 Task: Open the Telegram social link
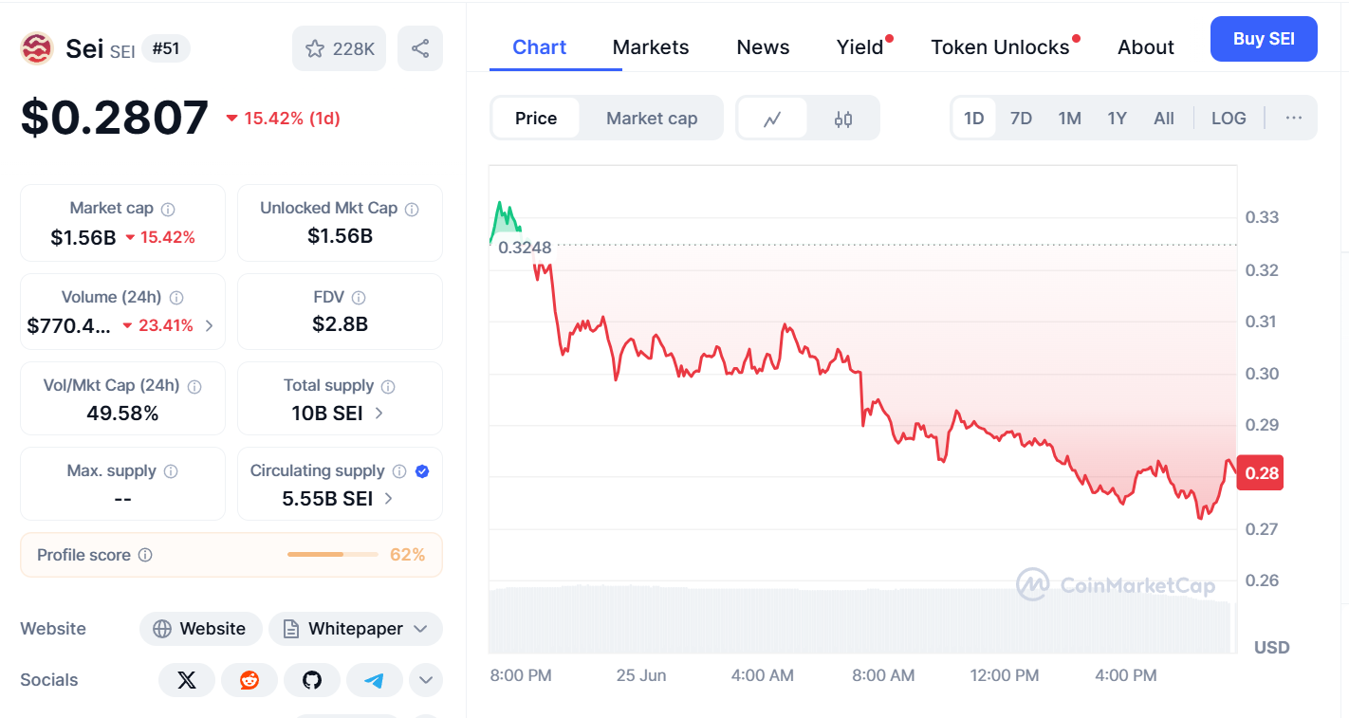375,680
